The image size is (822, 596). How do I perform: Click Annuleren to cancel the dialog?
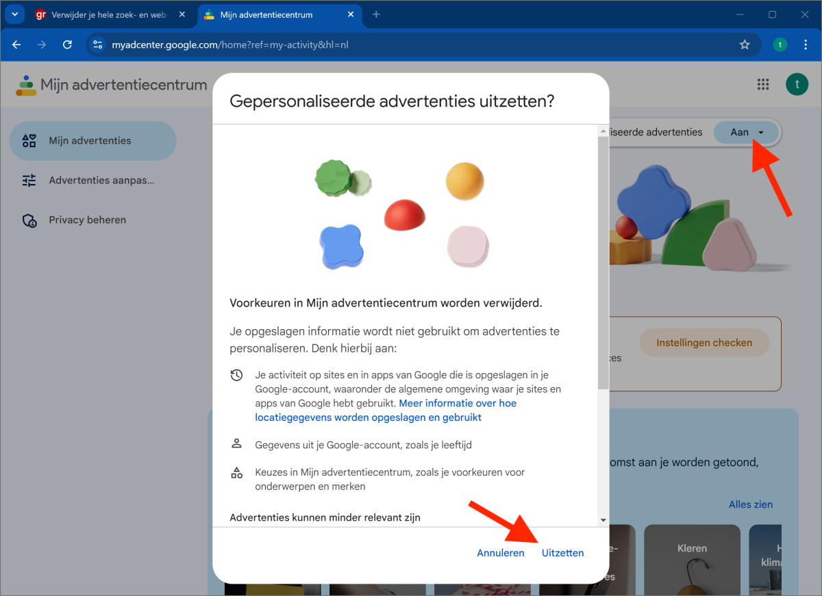(501, 553)
